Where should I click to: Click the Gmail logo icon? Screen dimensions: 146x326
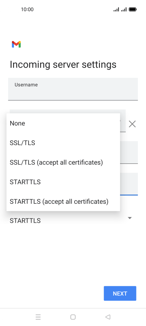click(x=16, y=44)
